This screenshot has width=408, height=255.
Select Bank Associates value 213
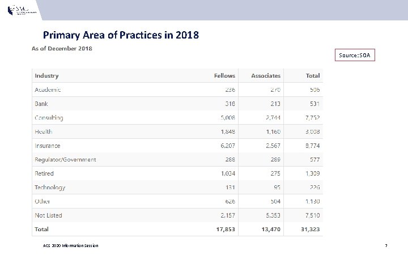pos(275,104)
